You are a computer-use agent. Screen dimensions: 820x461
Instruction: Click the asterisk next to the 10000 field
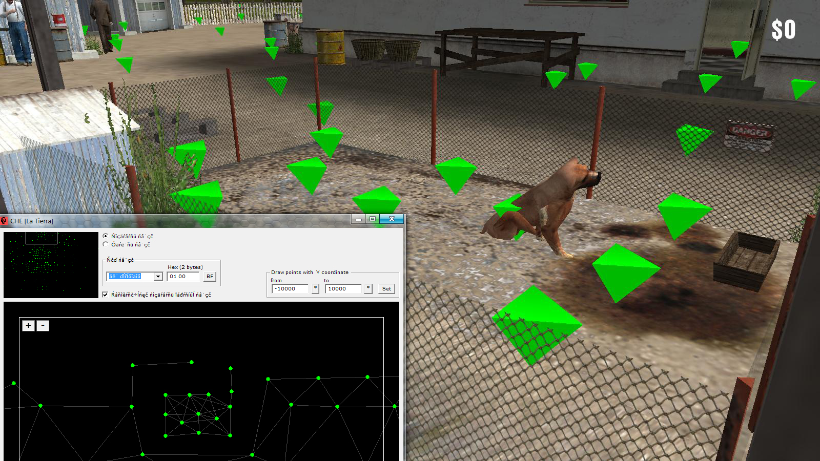368,288
